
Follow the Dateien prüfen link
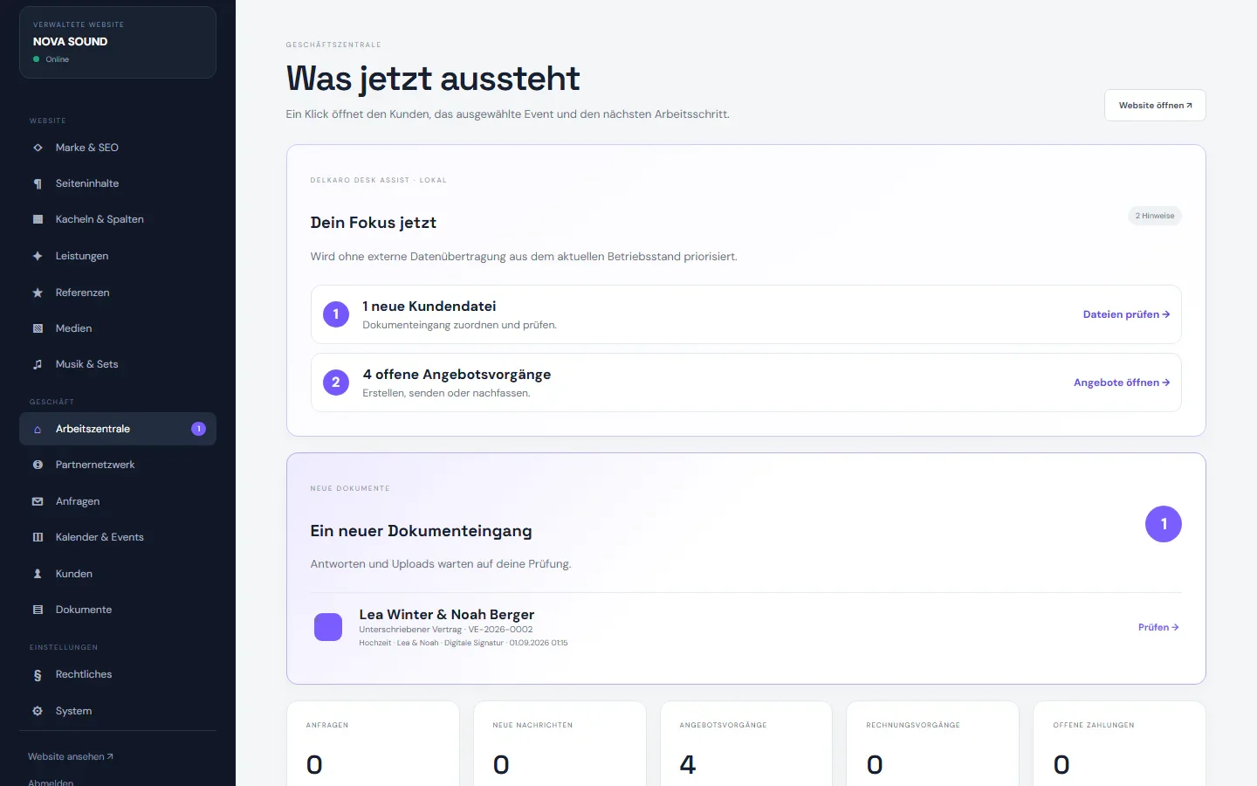[x=1126, y=314]
